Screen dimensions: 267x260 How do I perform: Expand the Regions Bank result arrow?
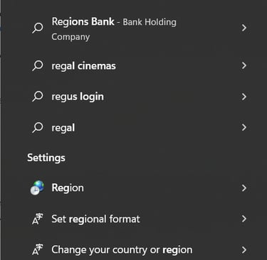coord(244,28)
